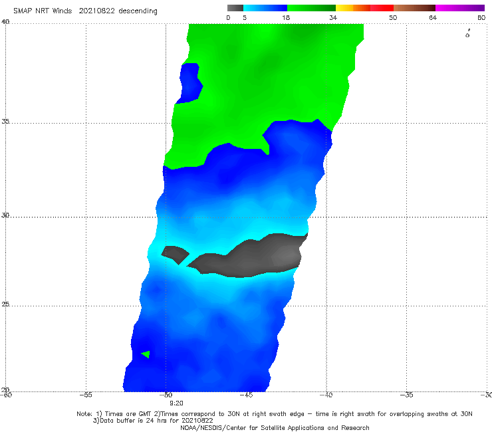Select the yellow-to-red 34-50 color bar segment

click(364, 8)
